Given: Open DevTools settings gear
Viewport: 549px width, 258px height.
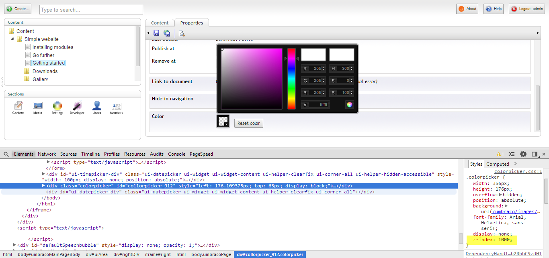Looking at the screenshot, I should [523, 154].
